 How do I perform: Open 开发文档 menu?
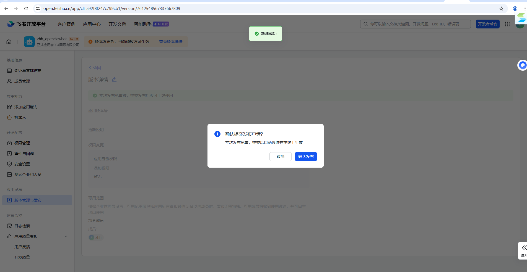click(117, 24)
